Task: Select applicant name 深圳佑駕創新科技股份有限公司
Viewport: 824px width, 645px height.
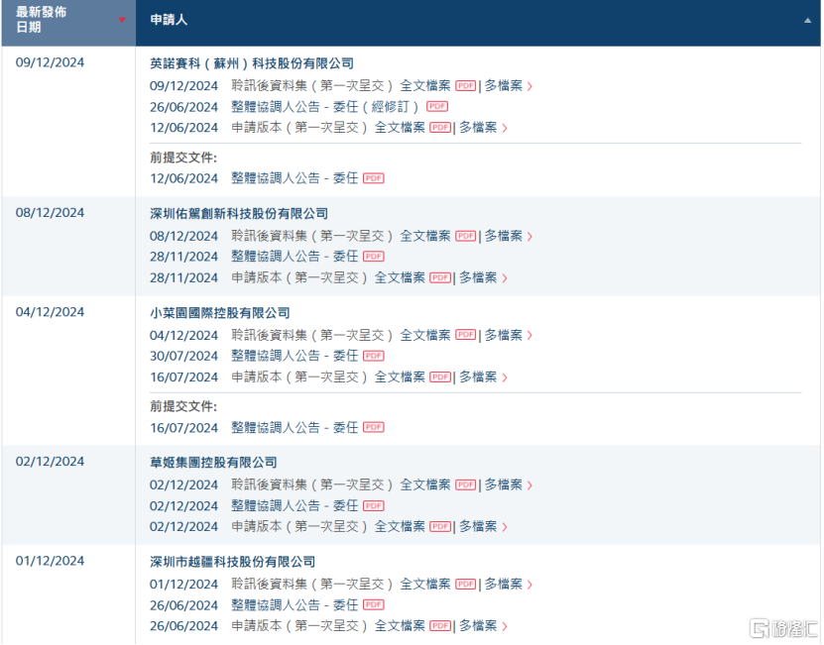Action: tap(239, 214)
